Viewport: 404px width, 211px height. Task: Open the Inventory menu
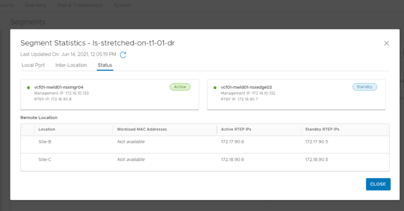(x=35, y=5)
